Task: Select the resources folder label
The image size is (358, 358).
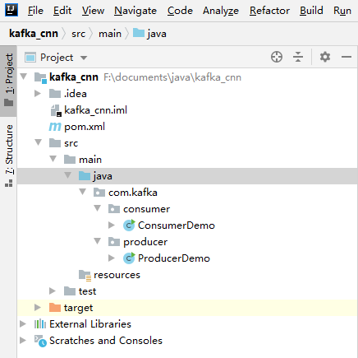Action: click(117, 275)
